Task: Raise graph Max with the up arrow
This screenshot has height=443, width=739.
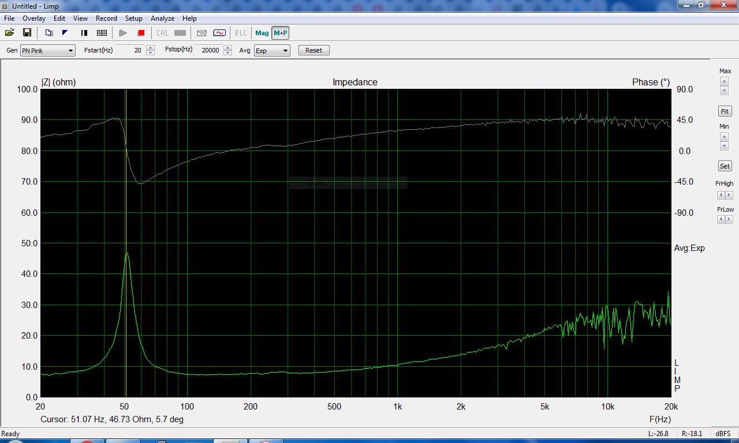Action: click(x=725, y=81)
